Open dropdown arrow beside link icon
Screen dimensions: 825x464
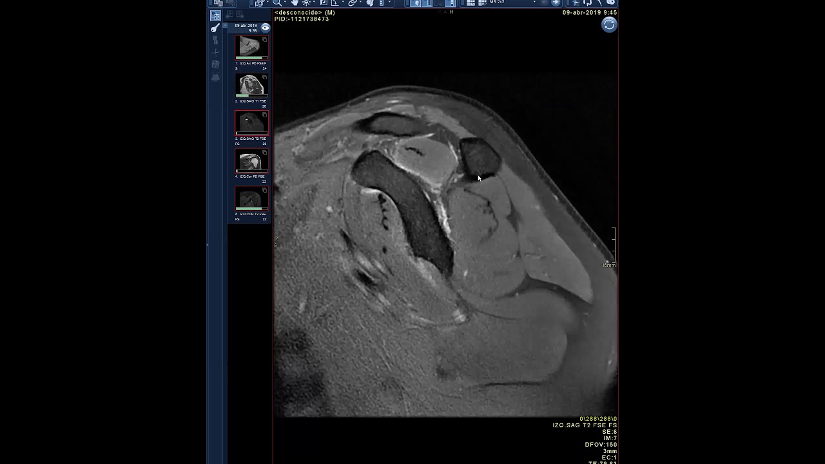(x=361, y=3)
